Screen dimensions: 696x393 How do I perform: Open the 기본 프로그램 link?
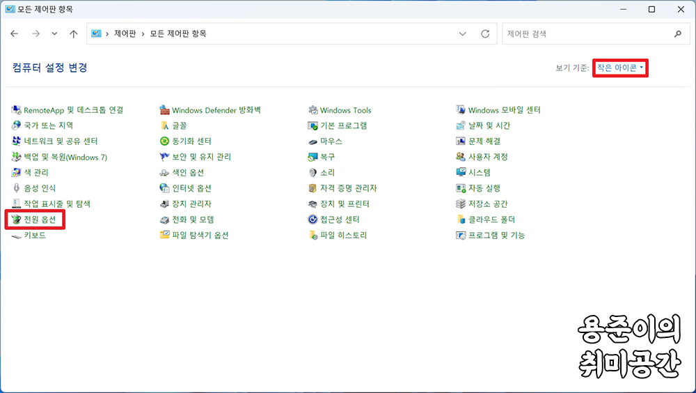click(344, 125)
